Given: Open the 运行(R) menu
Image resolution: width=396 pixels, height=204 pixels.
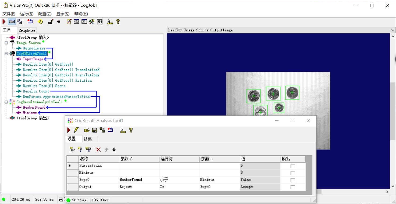Looking at the screenshot, I should (x=27, y=14).
